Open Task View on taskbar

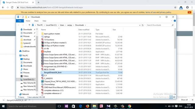tap(59, 106)
